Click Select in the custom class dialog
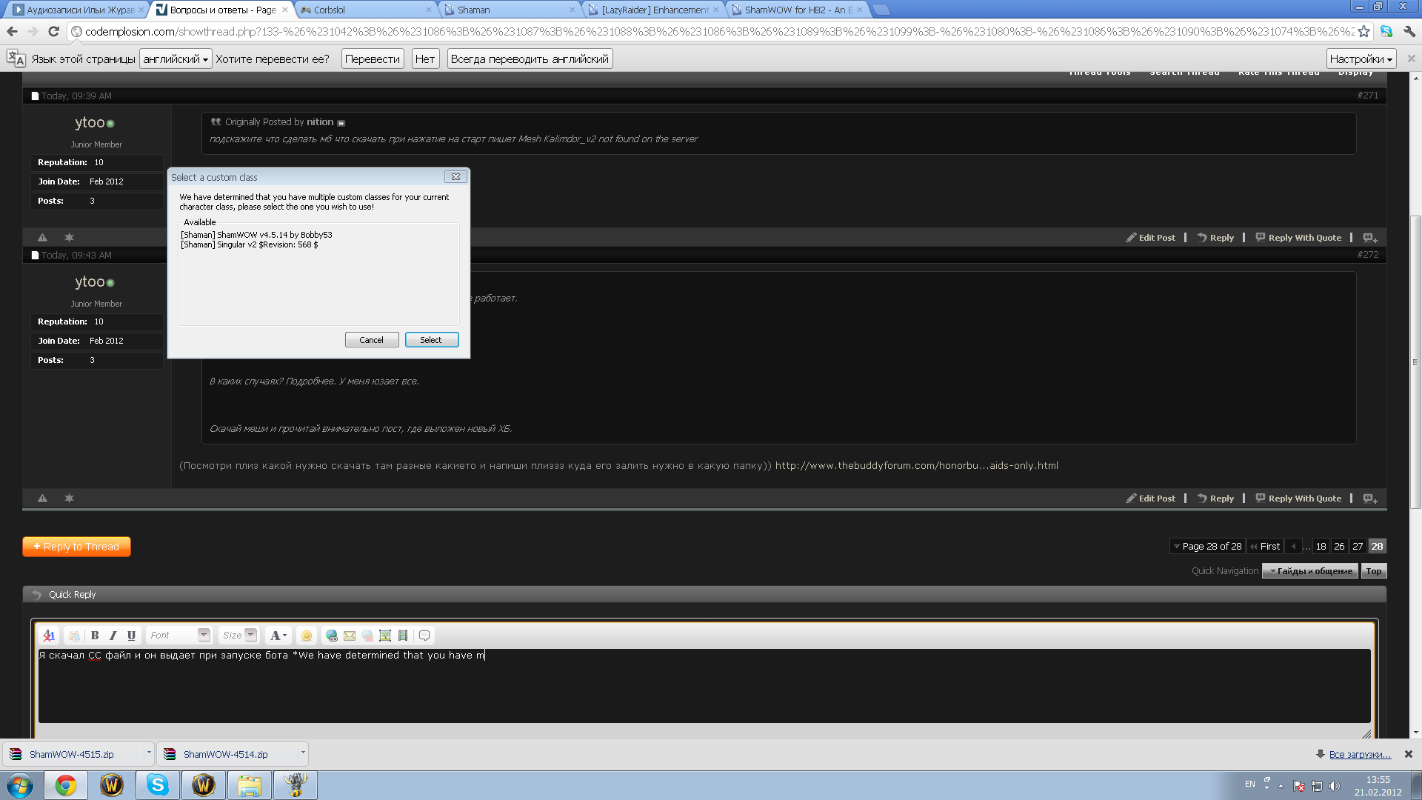Screen dimensions: 1422x800 tap(432, 340)
